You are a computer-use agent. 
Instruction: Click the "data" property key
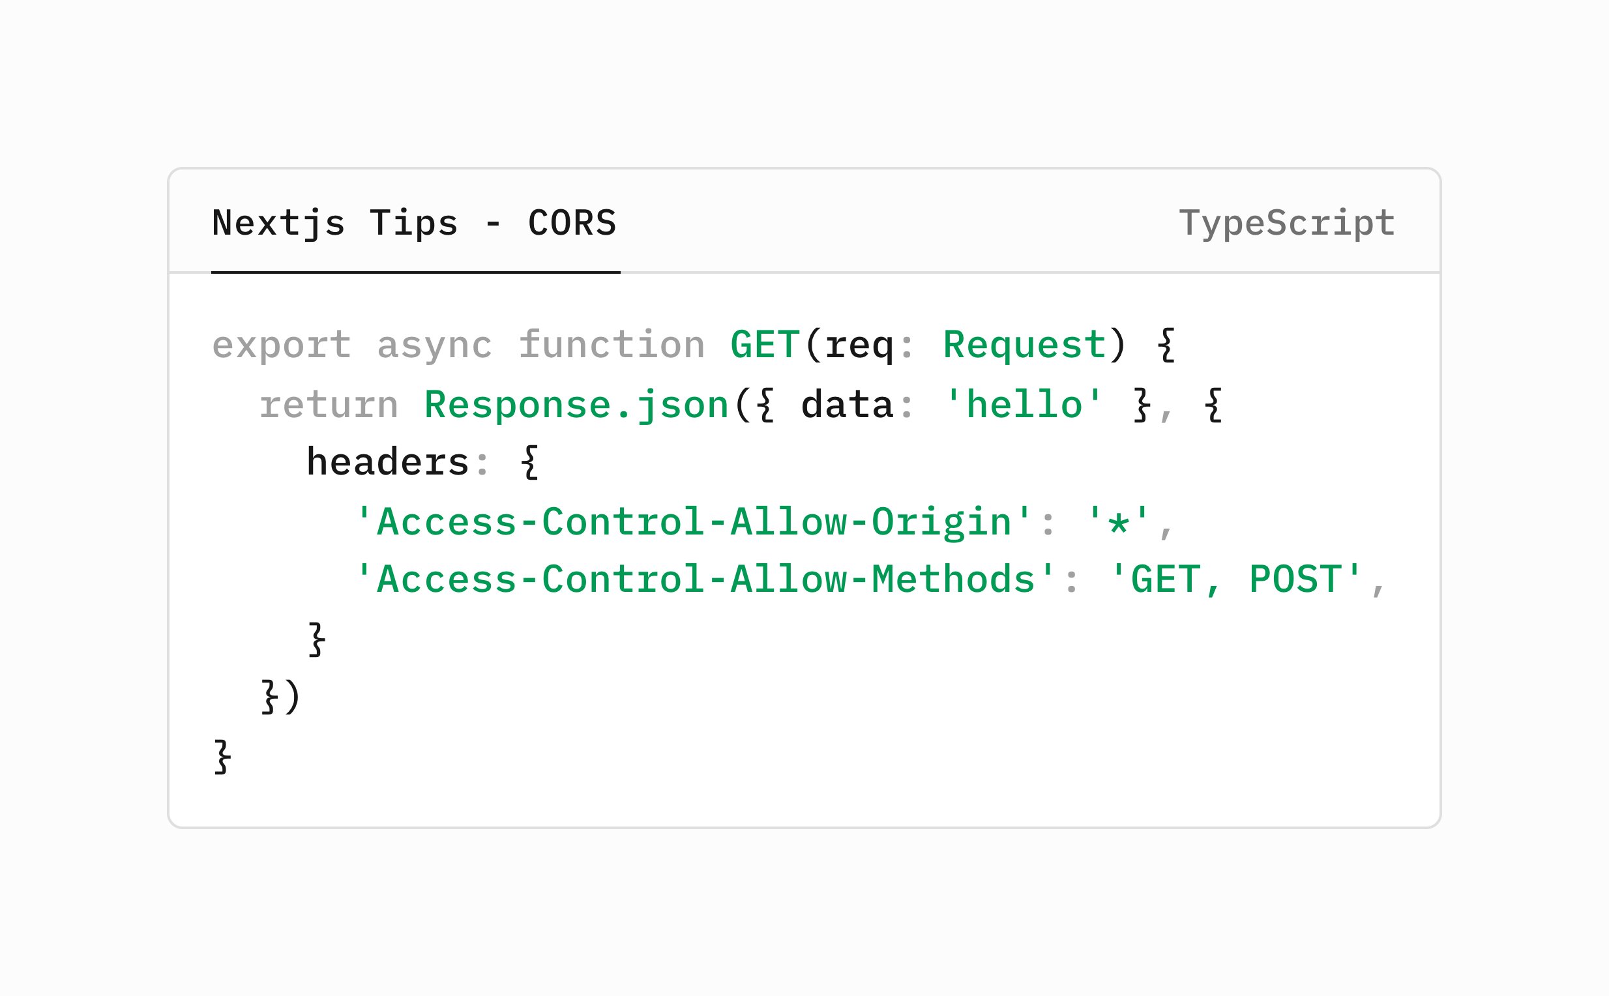pyautogui.click(x=848, y=403)
